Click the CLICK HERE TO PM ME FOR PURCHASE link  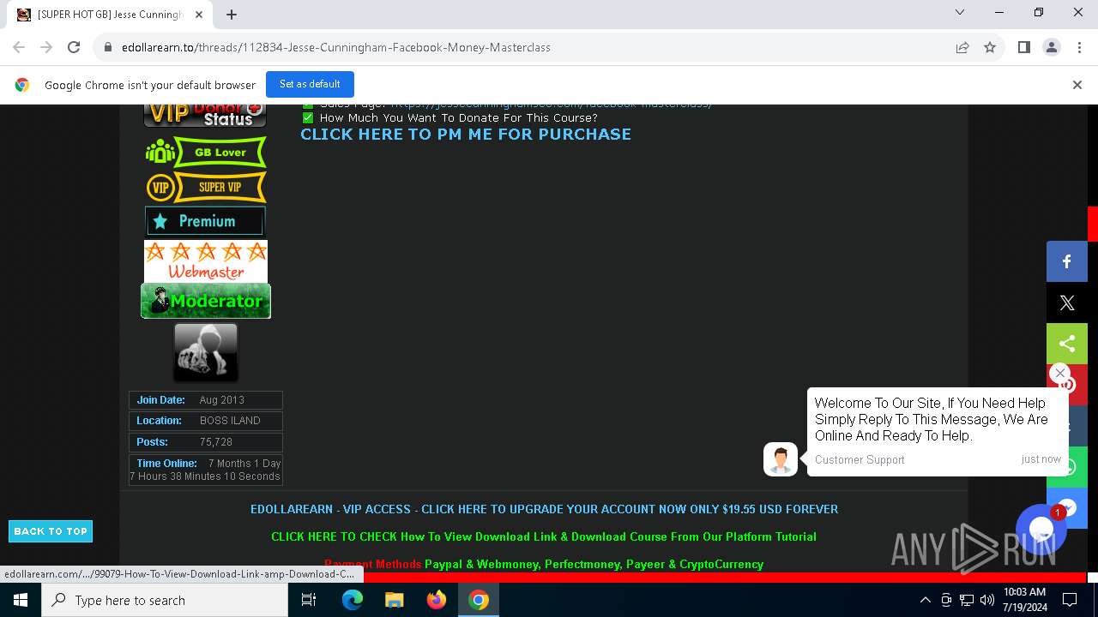coord(466,134)
